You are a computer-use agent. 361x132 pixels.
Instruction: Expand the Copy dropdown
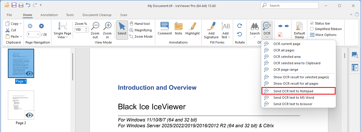[20, 24]
